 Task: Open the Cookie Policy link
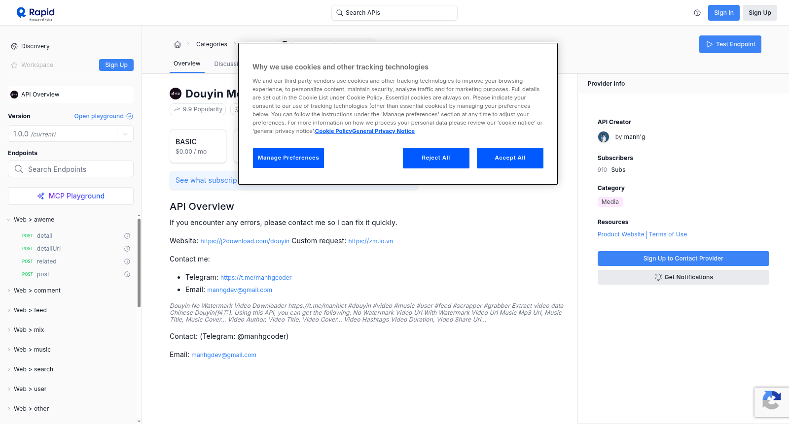[x=333, y=131]
